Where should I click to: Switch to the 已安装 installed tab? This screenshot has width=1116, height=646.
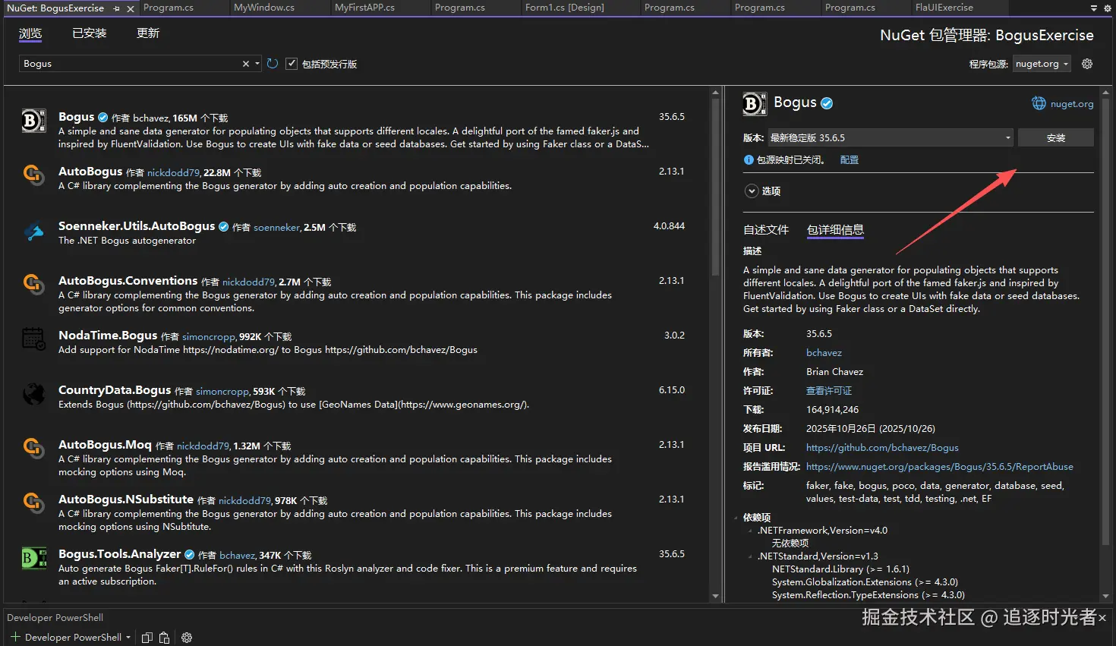tap(90, 33)
